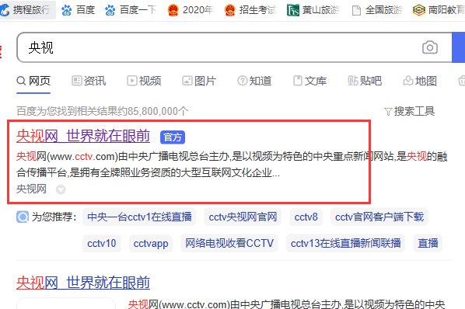Select suggestion 网络电视收看CCTV

(229, 243)
